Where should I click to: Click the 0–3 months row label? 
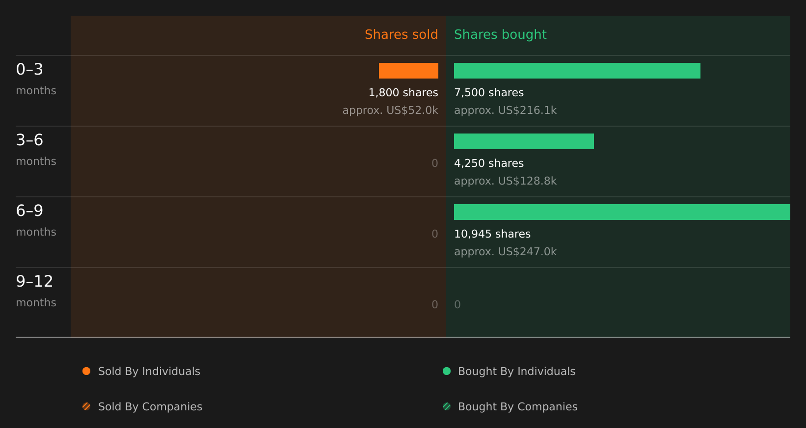36,79
